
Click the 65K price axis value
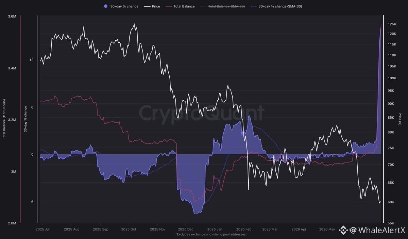click(391, 182)
